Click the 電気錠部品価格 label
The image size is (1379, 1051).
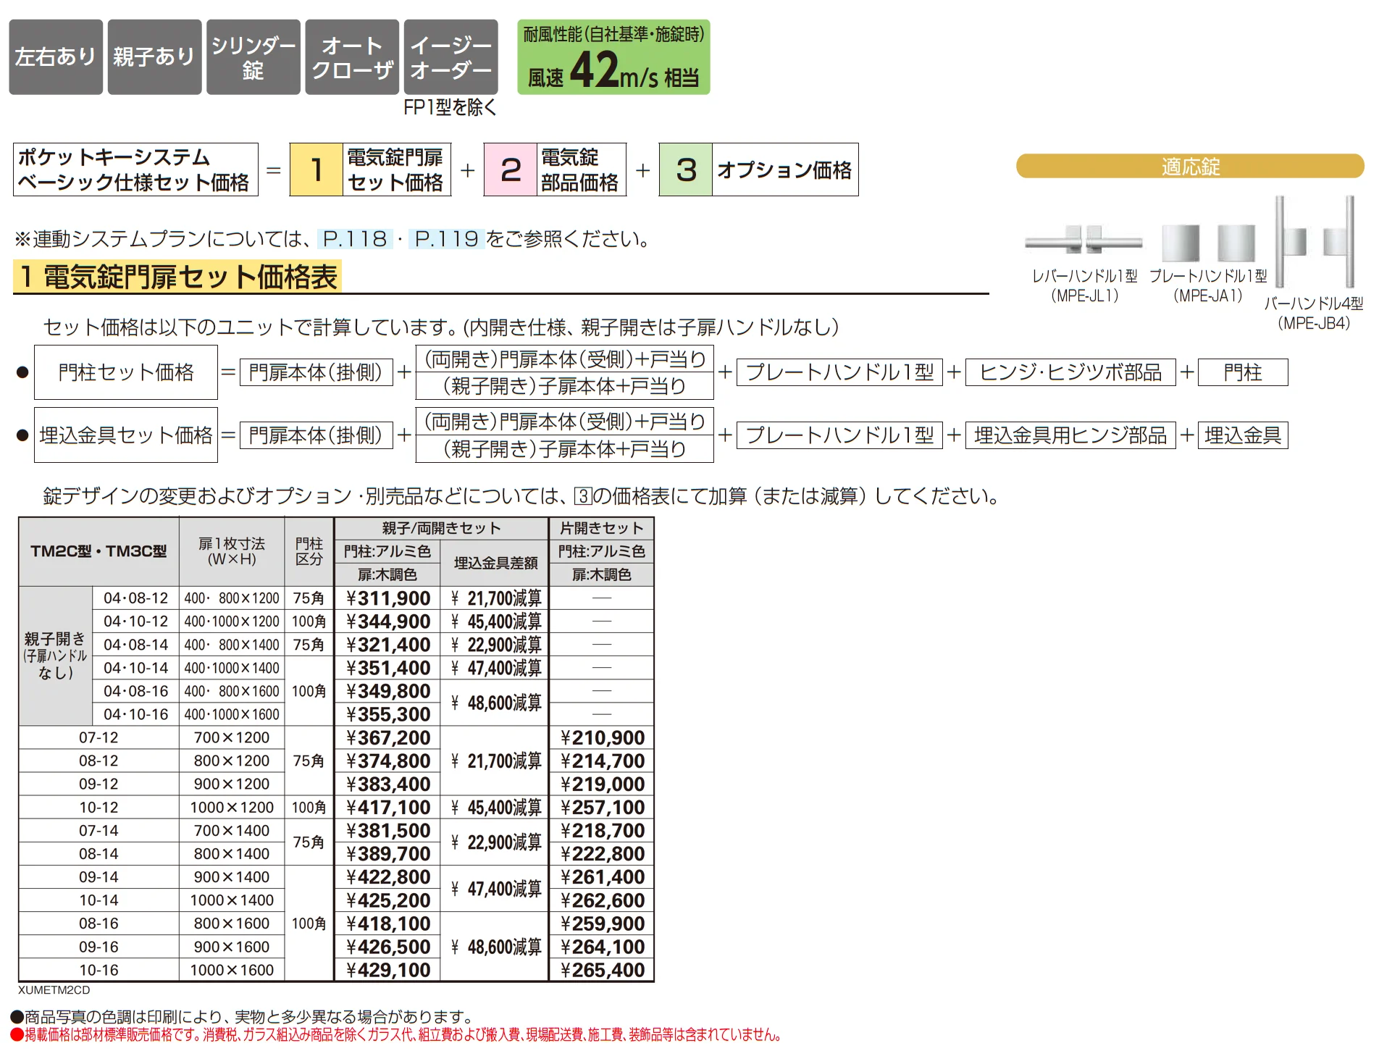(580, 169)
